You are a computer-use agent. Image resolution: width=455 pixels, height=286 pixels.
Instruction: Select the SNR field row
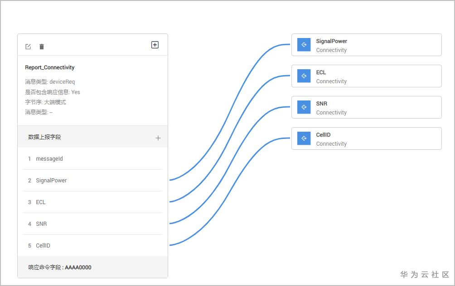pyautogui.click(x=92, y=224)
